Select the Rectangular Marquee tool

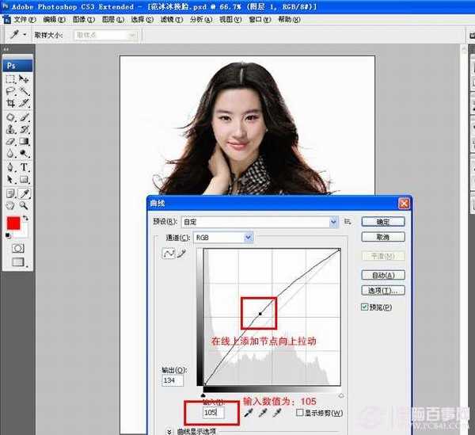[11, 79]
